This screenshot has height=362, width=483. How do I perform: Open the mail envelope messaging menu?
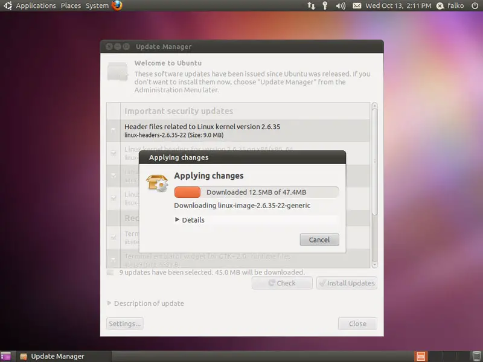click(x=357, y=5)
